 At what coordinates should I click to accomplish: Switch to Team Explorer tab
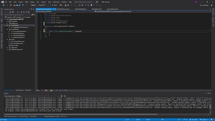19,90
